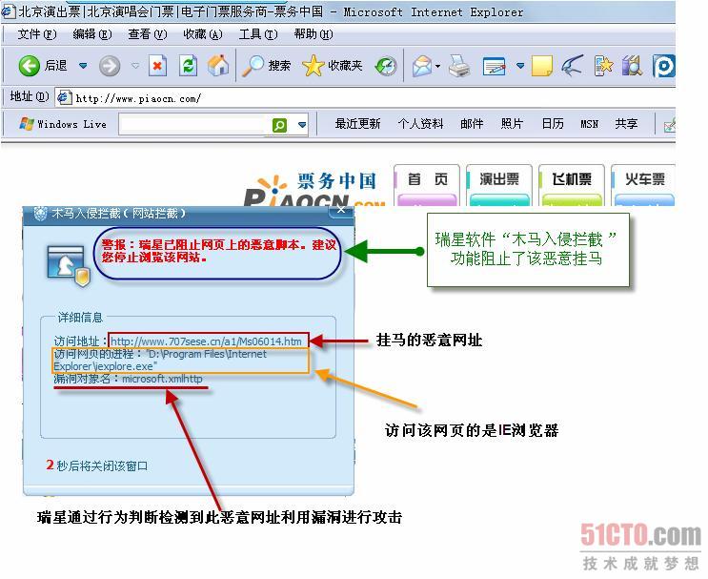Open the 工具(T) menu
The image size is (708, 579).
pyautogui.click(x=258, y=34)
